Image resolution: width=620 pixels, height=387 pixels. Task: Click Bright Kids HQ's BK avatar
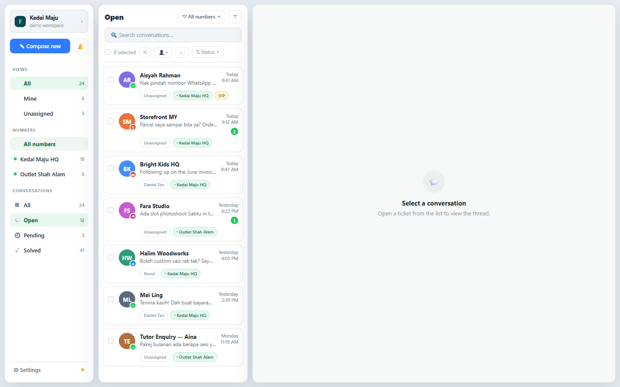tap(127, 169)
